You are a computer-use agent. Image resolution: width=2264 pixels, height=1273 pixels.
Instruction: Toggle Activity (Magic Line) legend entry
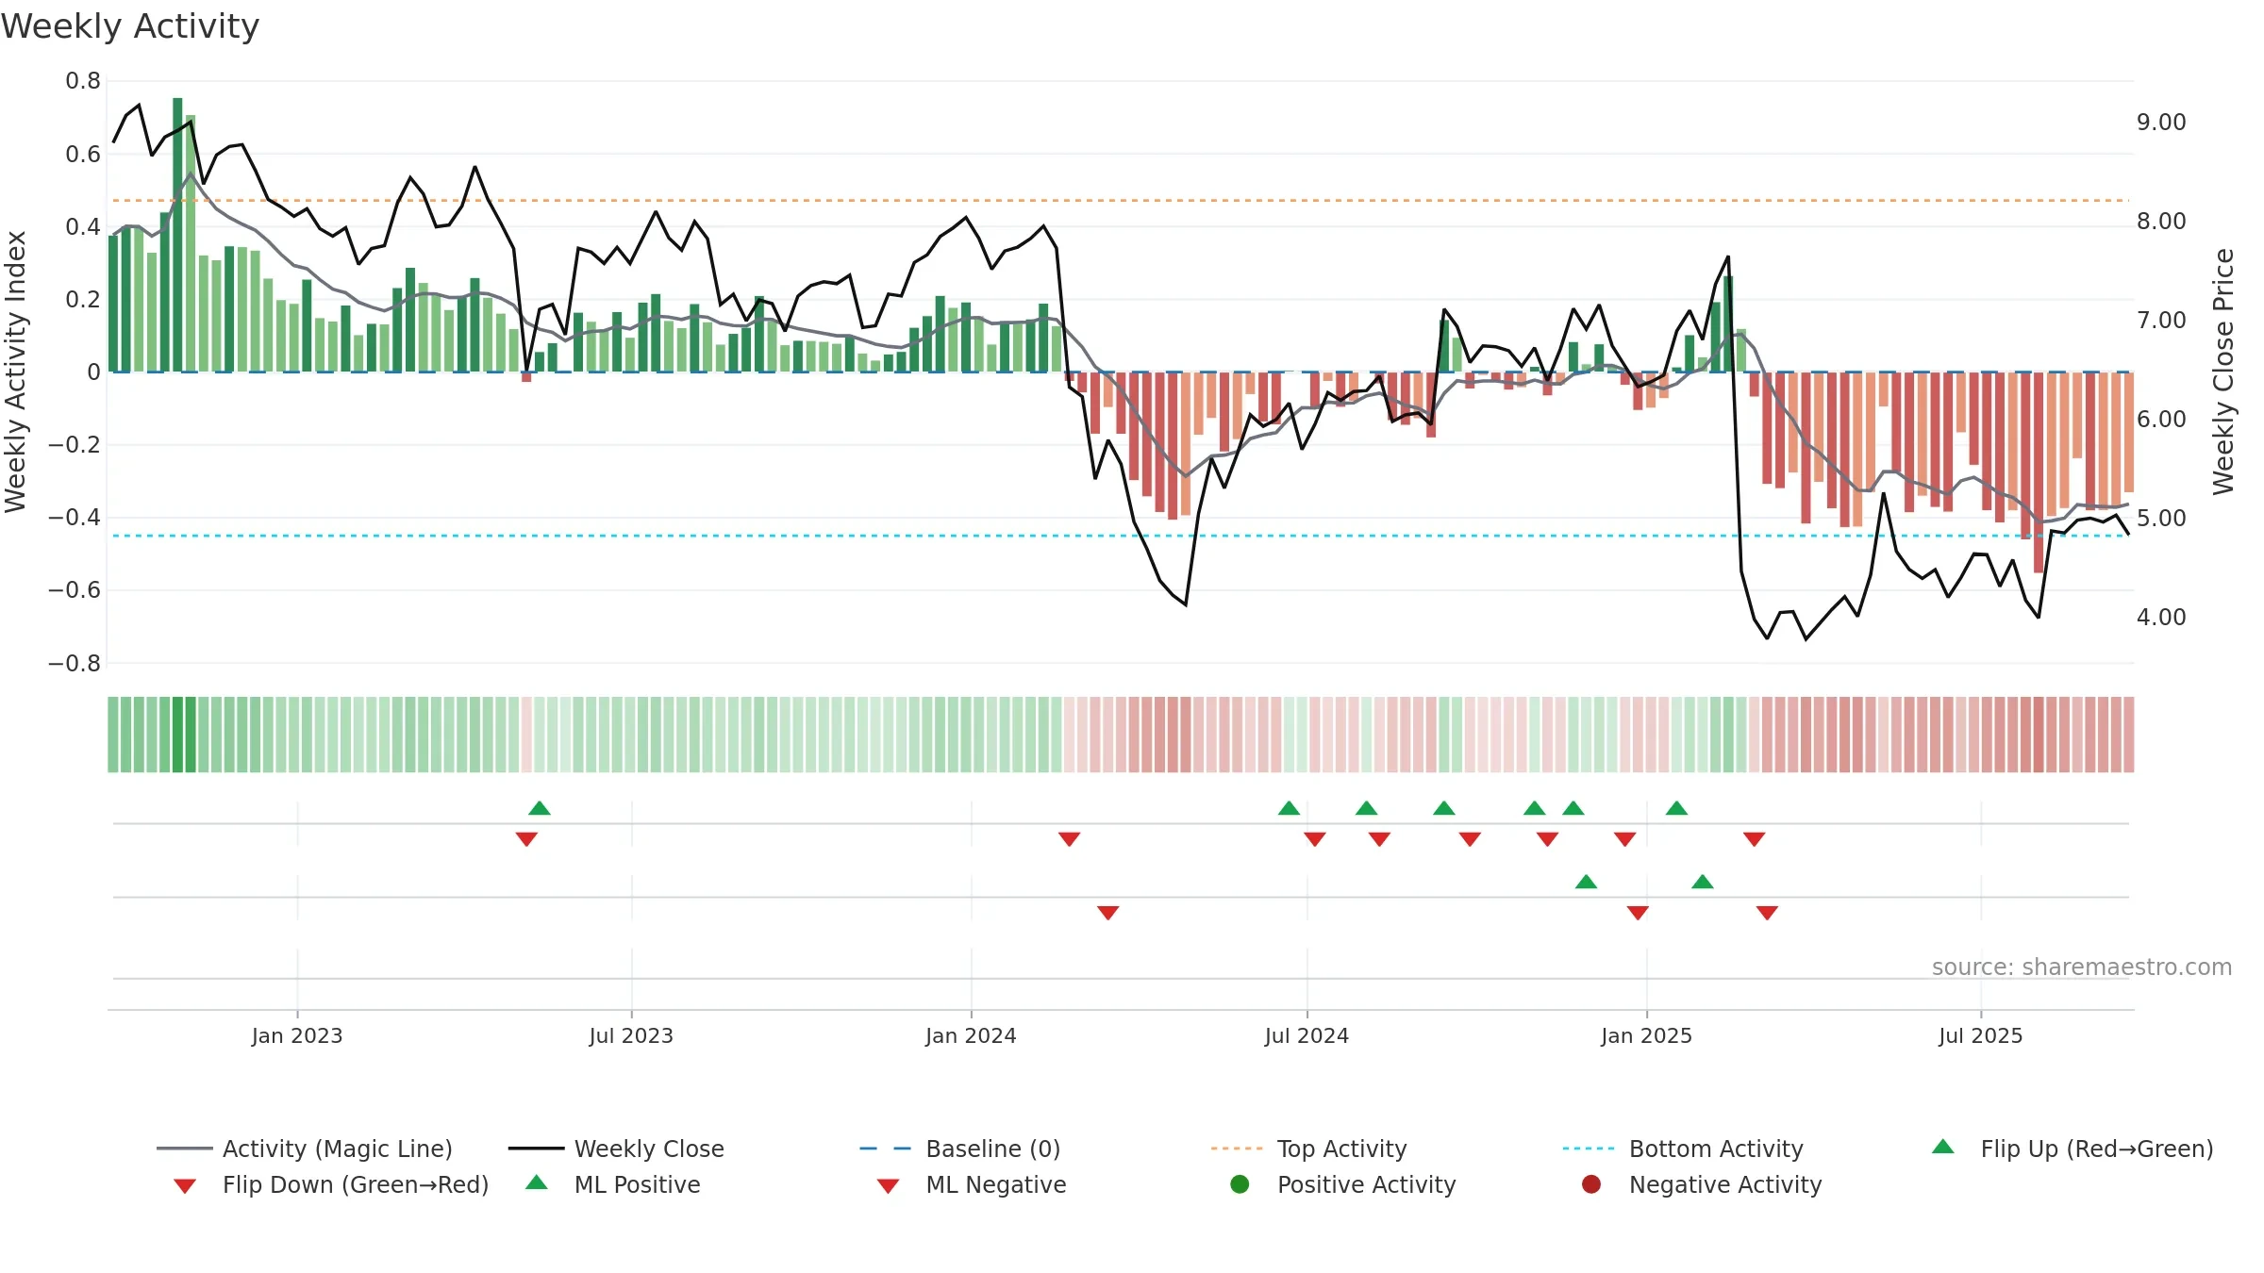point(305,1149)
